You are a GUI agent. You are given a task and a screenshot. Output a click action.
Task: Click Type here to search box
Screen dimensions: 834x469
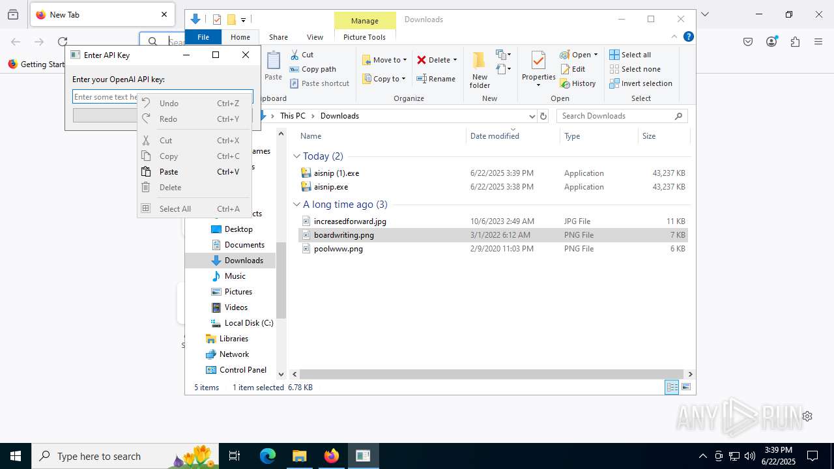(x=124, y=456)
